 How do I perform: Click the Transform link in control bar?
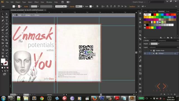click(132, 6)
